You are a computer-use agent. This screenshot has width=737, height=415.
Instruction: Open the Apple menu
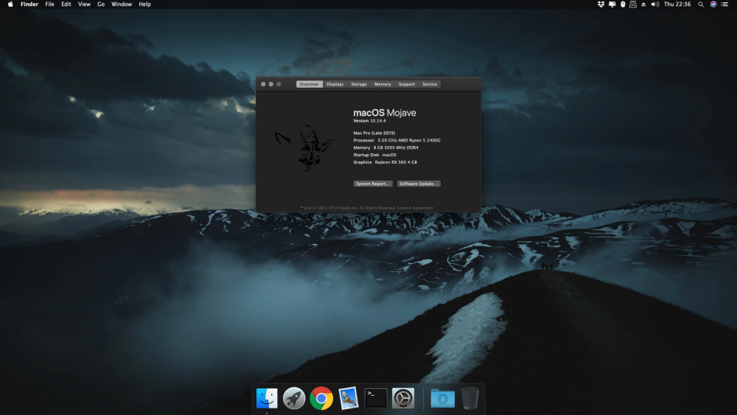coord(10,4)
